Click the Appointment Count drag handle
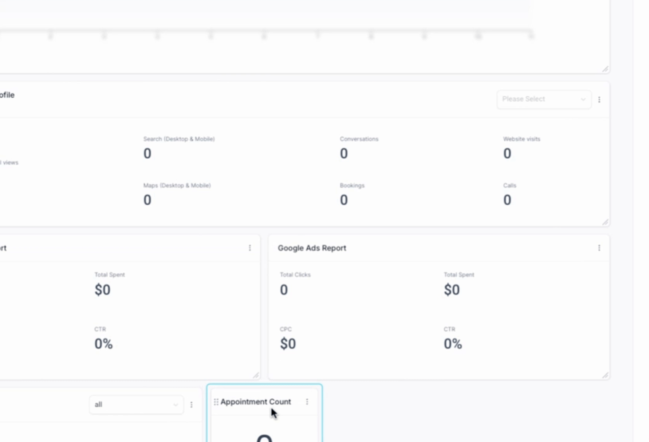649x442 pixels. (x=216, y=402)
